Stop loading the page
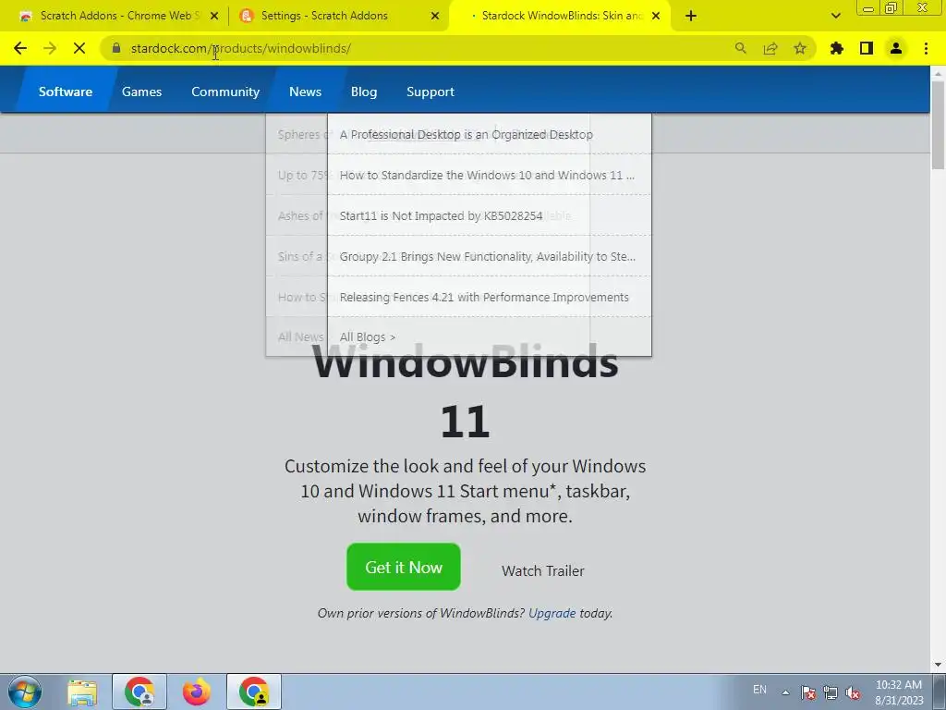This screenshot has height=710, width=946. click(x=79, y=48)
